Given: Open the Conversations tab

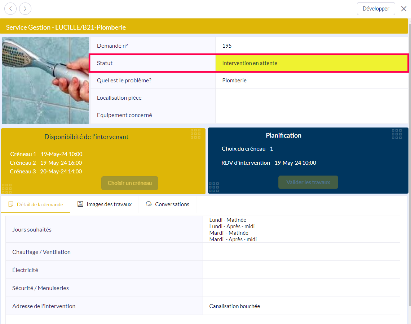Looking at the screenshot, I should click(172, 204).
